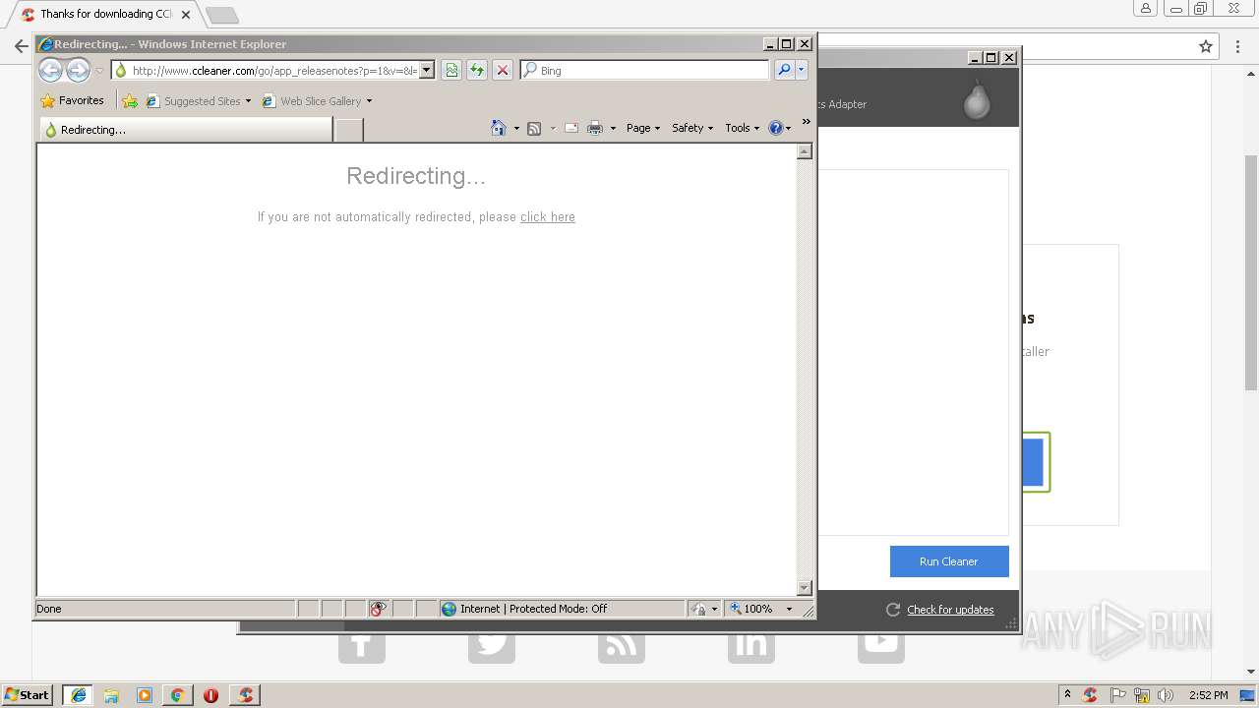Click Chrome user profile icon

click(1145, 8)
